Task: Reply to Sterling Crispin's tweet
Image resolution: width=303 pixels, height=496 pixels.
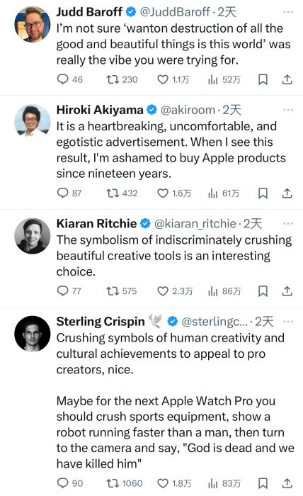Action: tap(62, 483)
